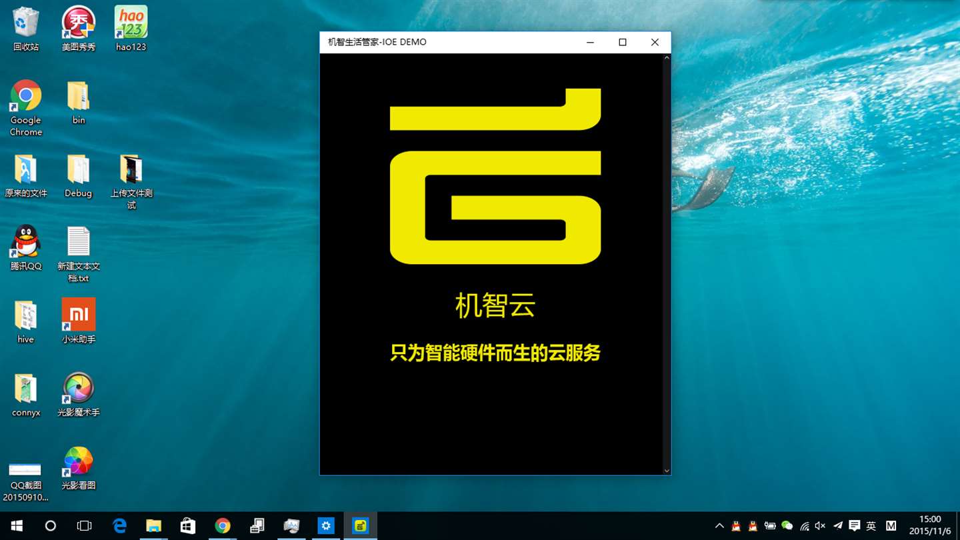960x540 pixels.
Task: Click the scrollbar down arrow in the demo window
Action: pos(667,471)
